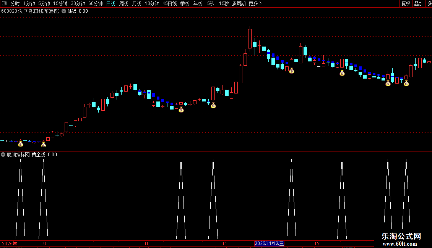This screenshot has width=432, height=248.
Task: Switch to 月线 monthly chart
Action: pyautogui.click(x=136, y=3)
